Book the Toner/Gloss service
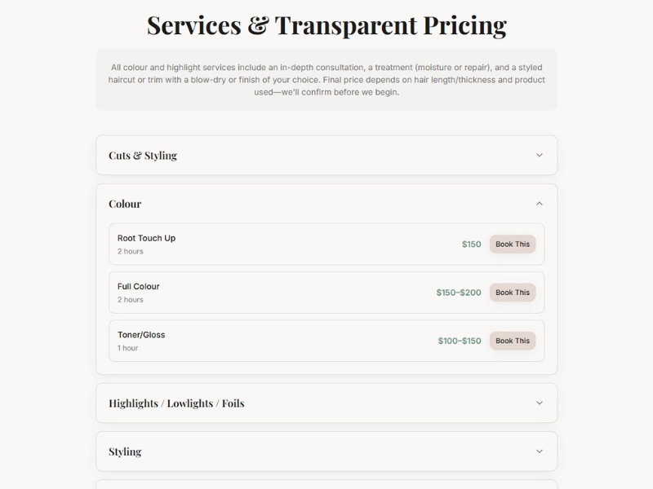 click(513, 341)
